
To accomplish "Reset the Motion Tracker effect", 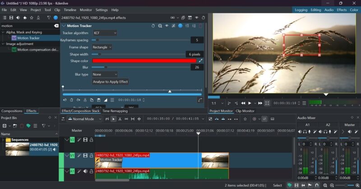I will [153, 26].
